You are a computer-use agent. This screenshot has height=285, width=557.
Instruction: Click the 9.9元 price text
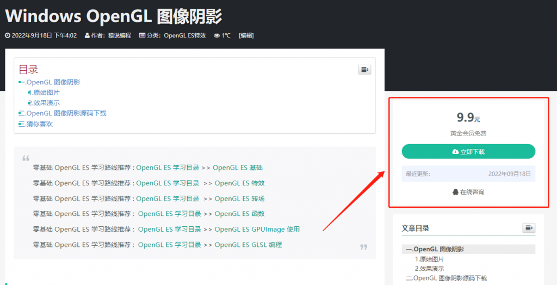[468, 117]
